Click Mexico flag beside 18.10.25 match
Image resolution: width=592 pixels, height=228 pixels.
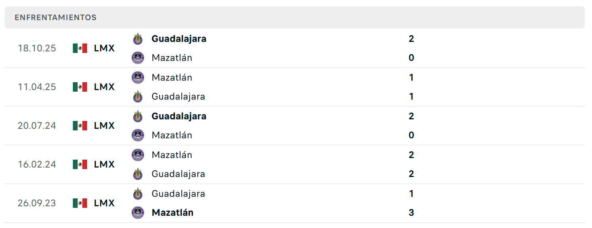[x=80, y=48]
